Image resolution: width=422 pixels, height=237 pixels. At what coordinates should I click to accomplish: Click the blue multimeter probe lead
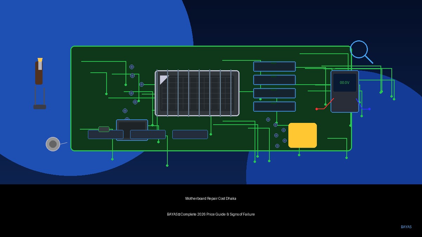363,105
